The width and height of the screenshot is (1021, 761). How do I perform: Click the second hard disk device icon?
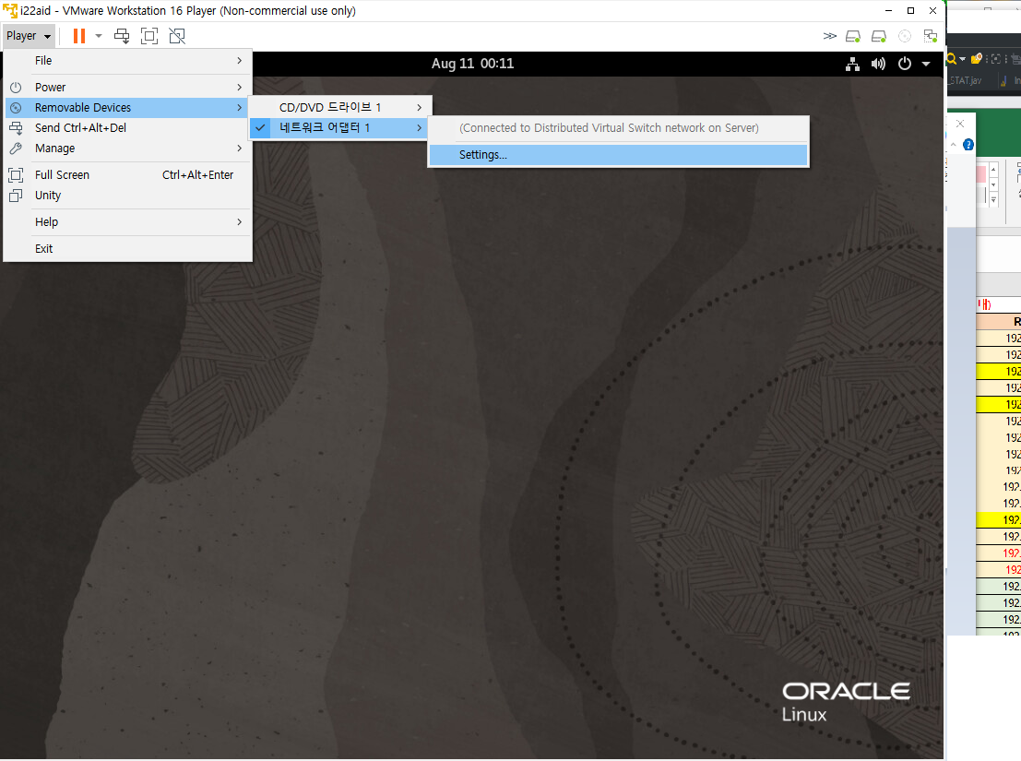tap(879, 37)
